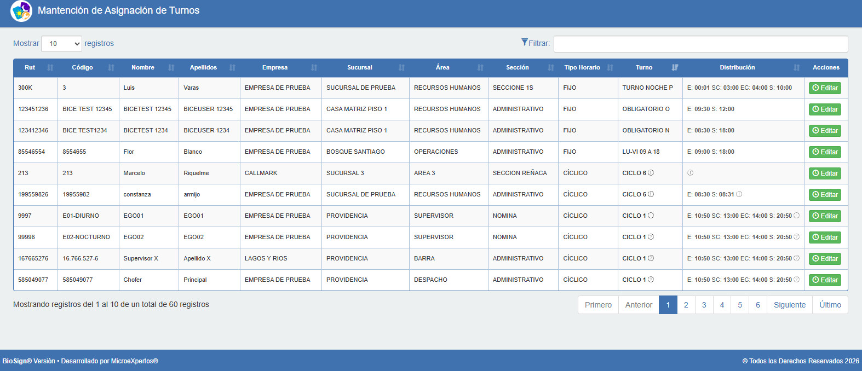Click Editar for E01-DIURNO row
Screen dimensions: 862x371
pyautogui.click(x=825, y=216)
